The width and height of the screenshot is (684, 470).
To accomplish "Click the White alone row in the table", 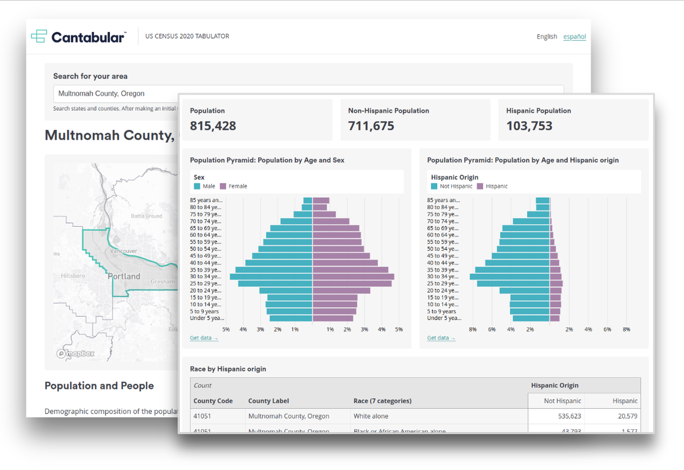I will 371,416.
